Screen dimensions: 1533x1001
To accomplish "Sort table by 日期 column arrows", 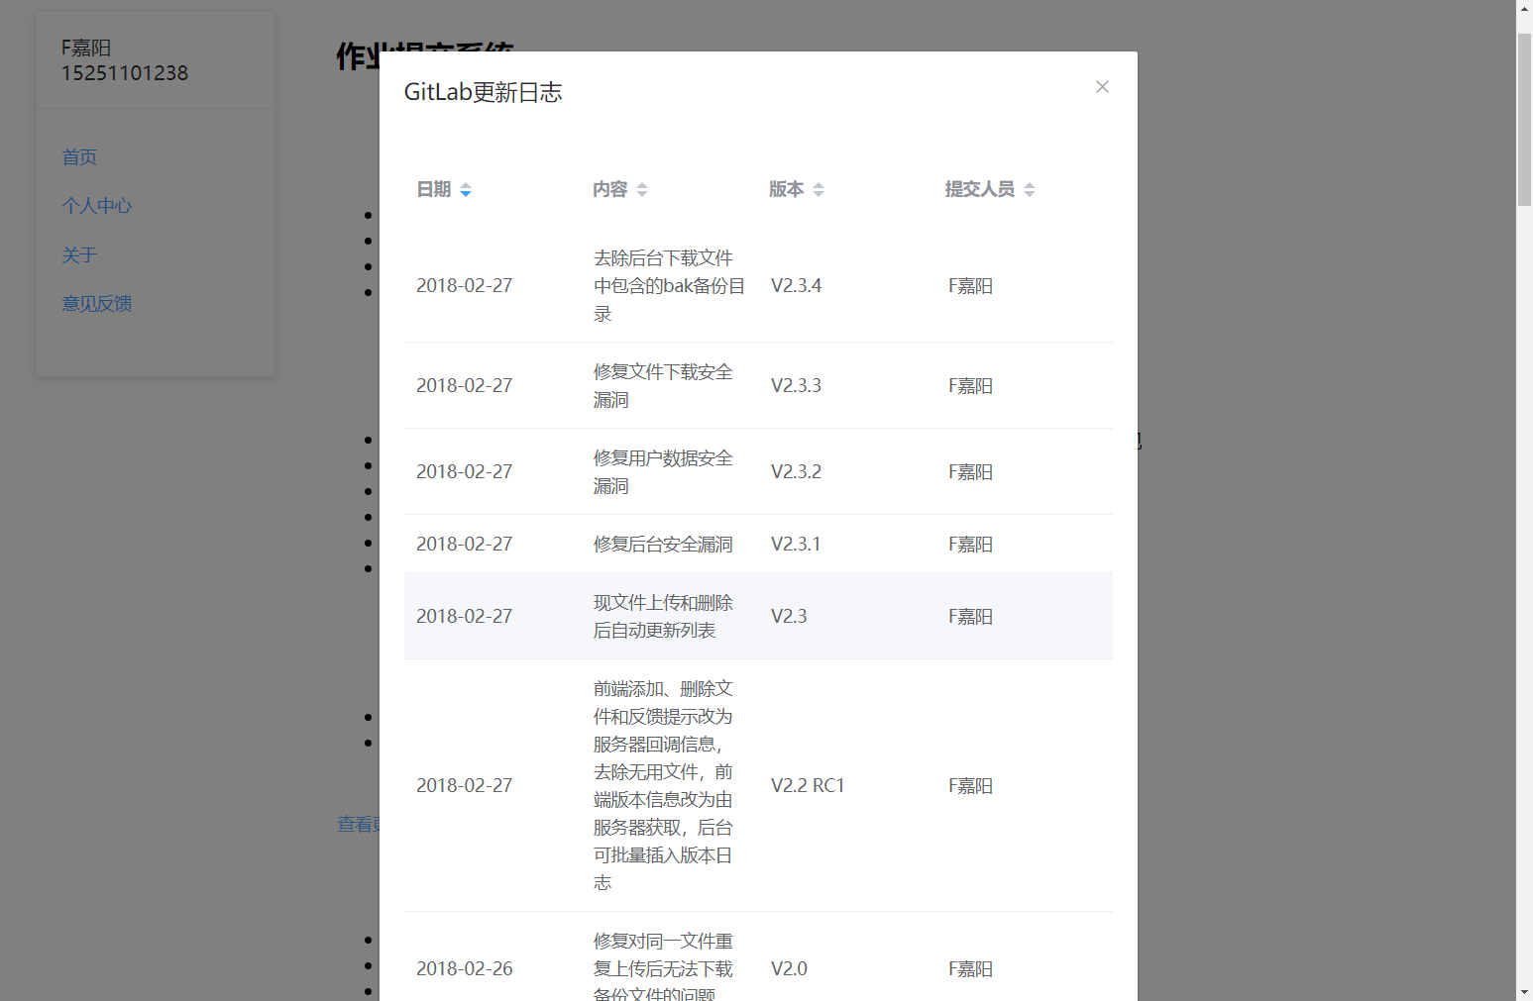I will 466,190.
